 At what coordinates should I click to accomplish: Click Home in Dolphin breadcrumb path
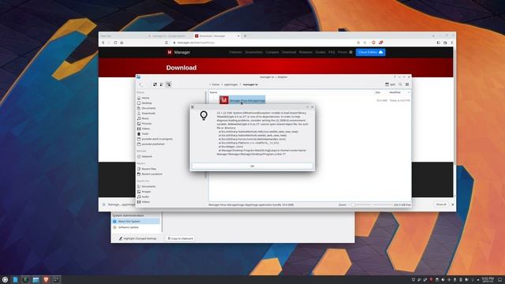point(215,84)
